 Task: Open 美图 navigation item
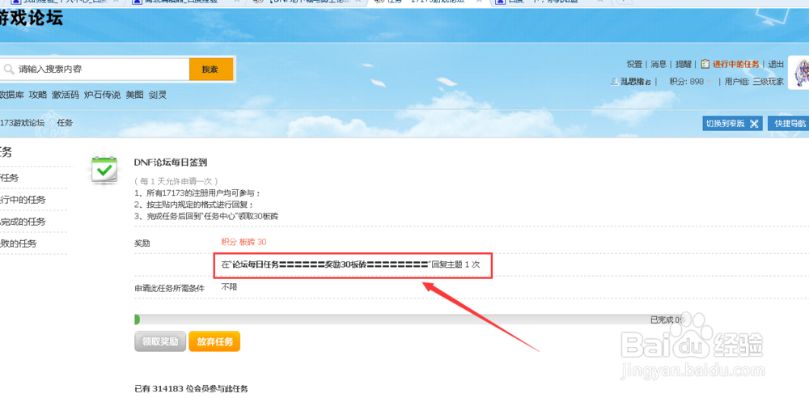[134, 95]
